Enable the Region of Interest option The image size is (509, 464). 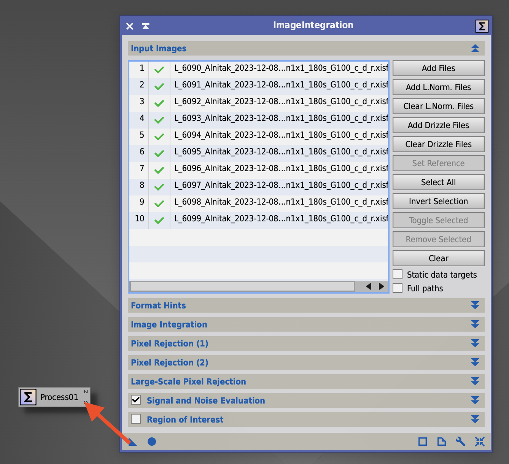tap(135, 418)
